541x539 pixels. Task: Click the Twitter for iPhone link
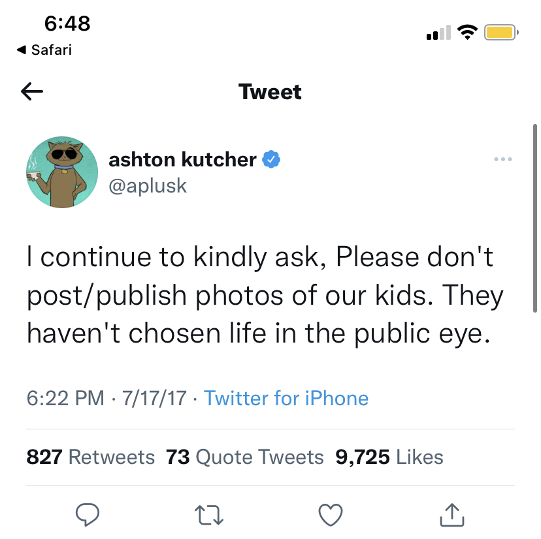[286, 399]
